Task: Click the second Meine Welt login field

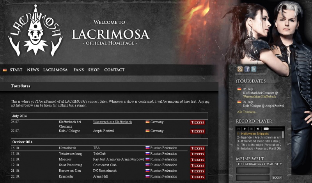Action: pos(253,178)
